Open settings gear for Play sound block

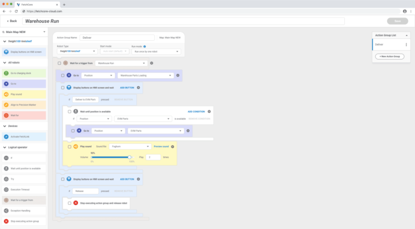[173, 146]
